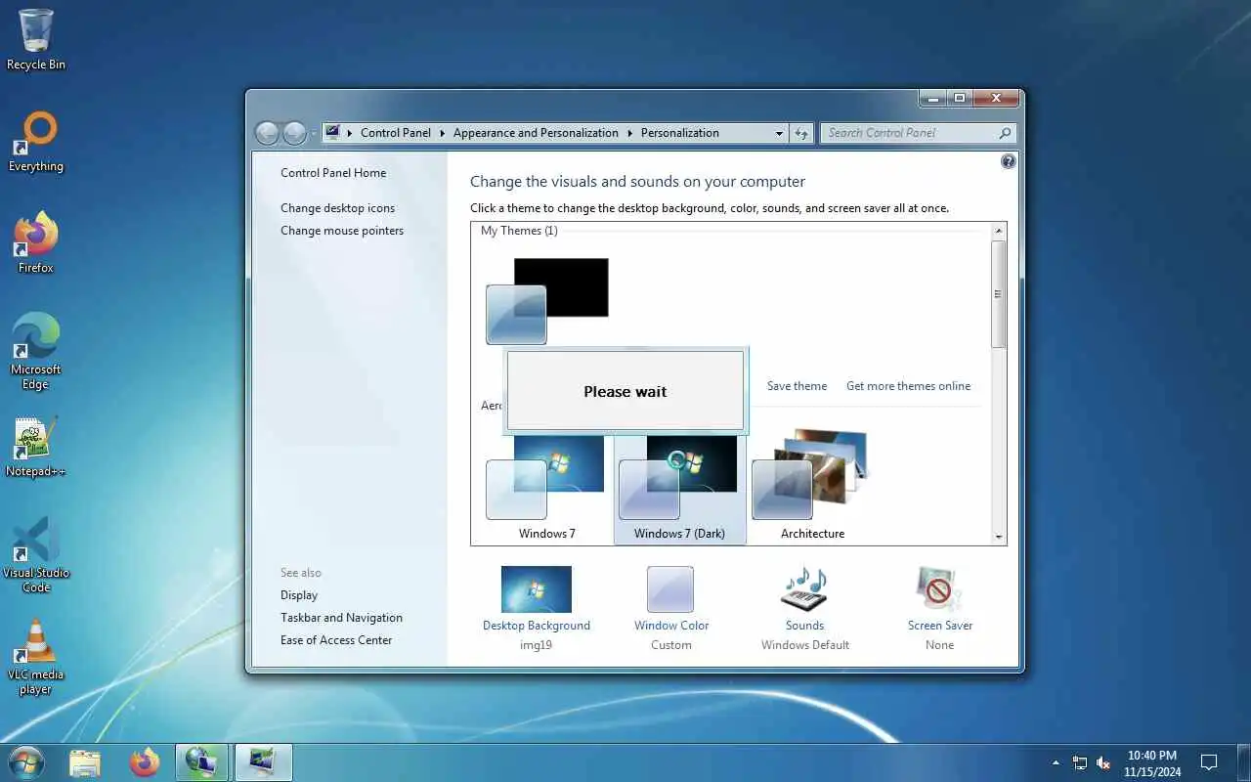This screenshot has width=1251, height=782.
Task: Expand arrow after Control Panel breadcrumb
Action: pos(442,133)
